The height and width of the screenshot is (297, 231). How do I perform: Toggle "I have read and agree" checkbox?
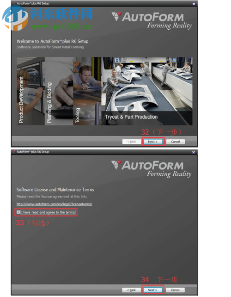pyautogui.click(x=18, y=212)
